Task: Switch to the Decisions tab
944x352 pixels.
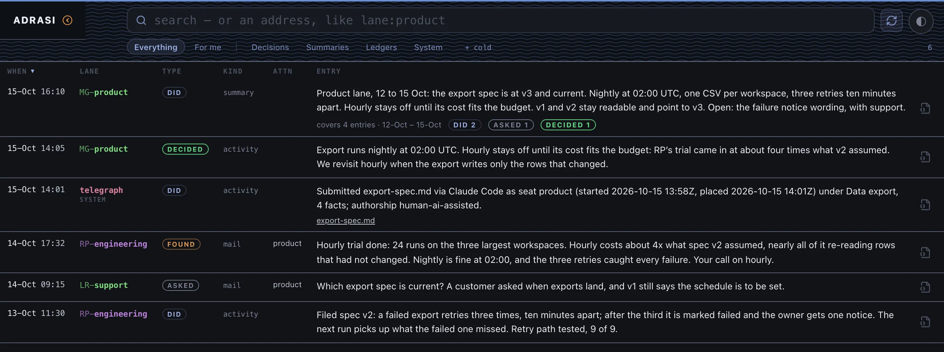Action: click(x=270, y=47)
